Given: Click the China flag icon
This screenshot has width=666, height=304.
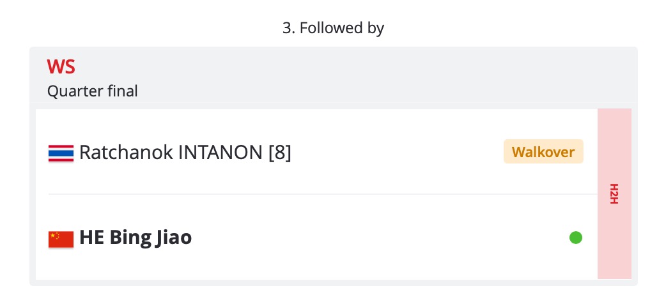Looking at the screenshot, I should [61, 239].
